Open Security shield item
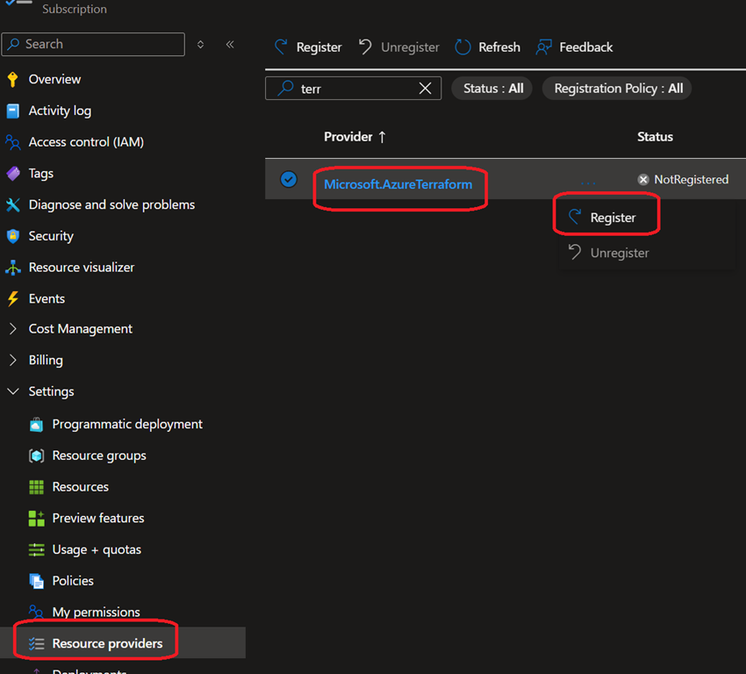 [50, 236]
